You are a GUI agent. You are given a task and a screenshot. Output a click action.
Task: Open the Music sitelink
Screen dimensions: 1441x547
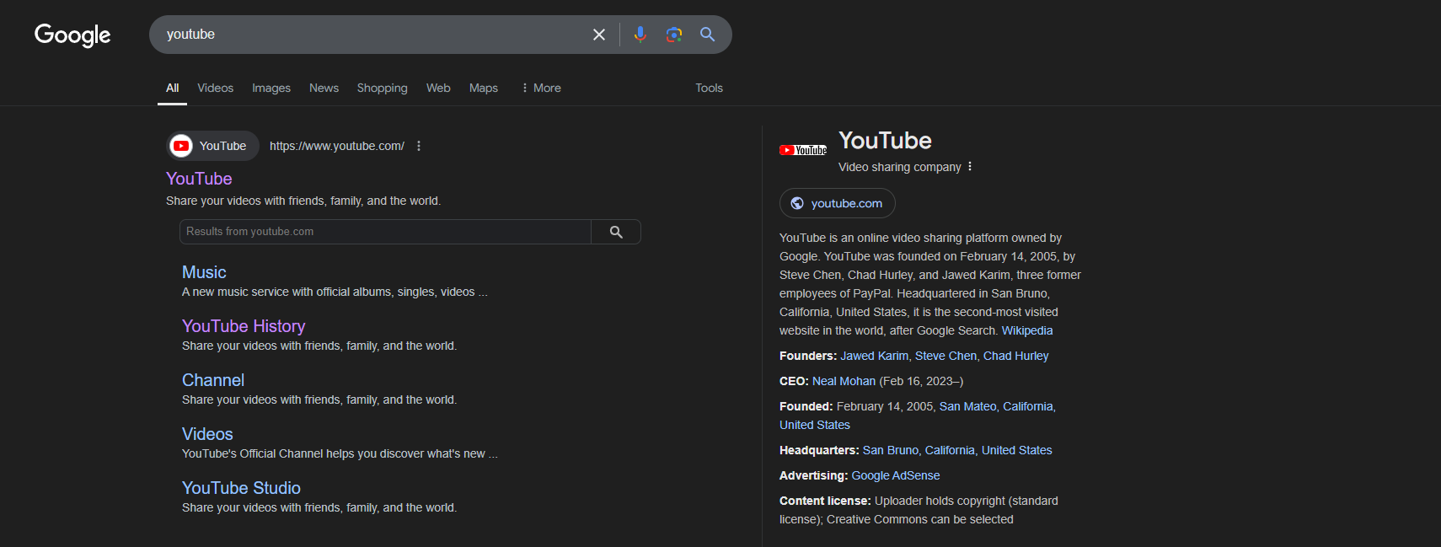(x=204, y=272)
